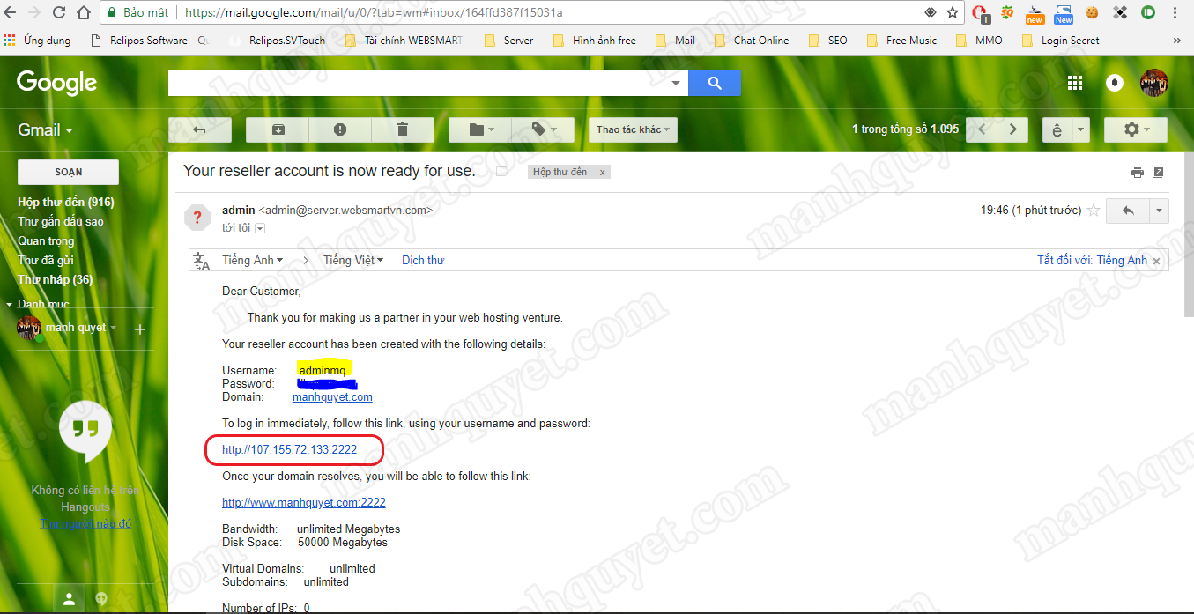Viewport: 1194px width, 614px height.
Task: Open the http://107.155.72.133:2222 link
Action: [x=289, y=450]
